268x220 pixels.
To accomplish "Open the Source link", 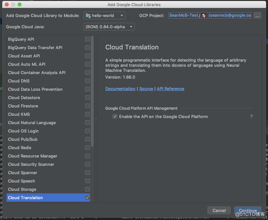I will pos(146,89).
